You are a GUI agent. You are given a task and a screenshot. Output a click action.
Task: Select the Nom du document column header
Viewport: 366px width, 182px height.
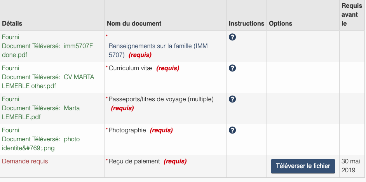134,23
